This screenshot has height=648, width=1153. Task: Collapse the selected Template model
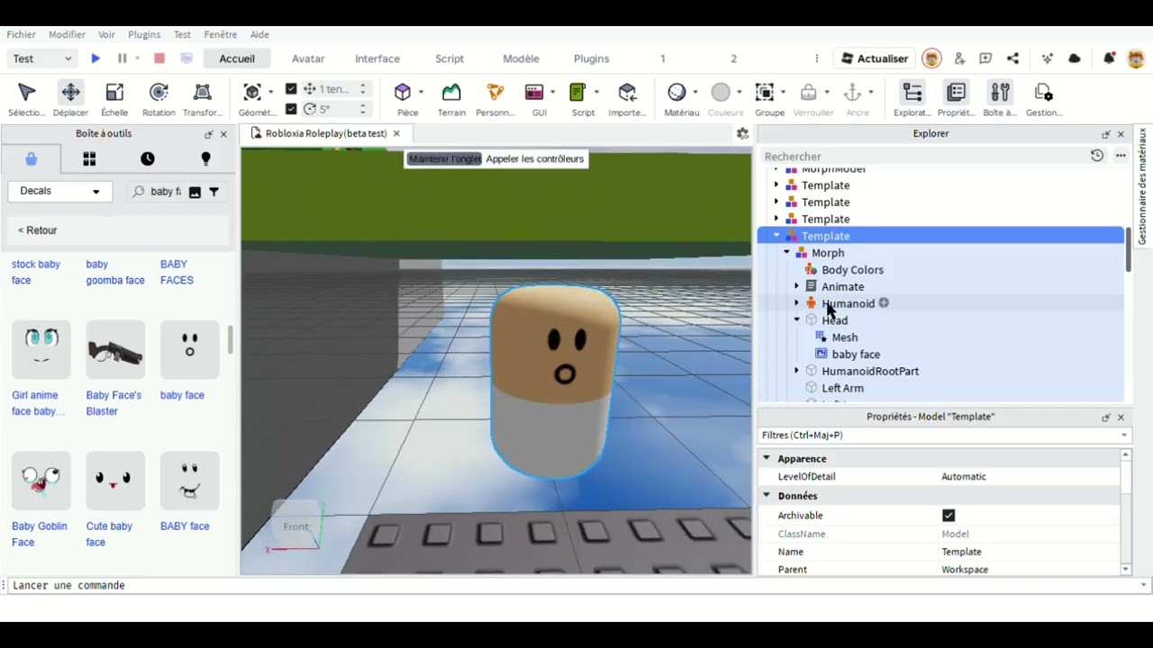tap(776, 236)
